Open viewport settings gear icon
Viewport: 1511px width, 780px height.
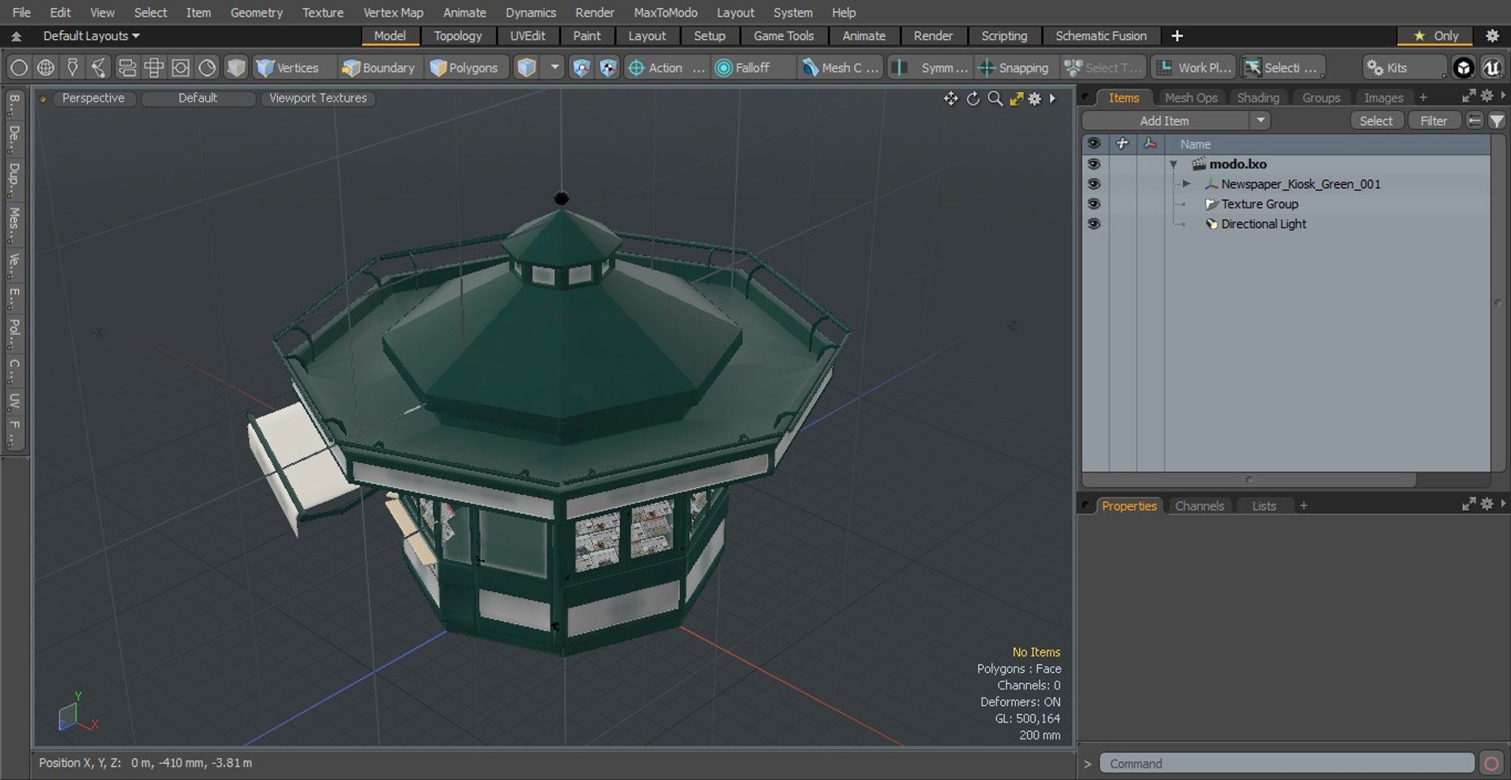click(1035, 98)
